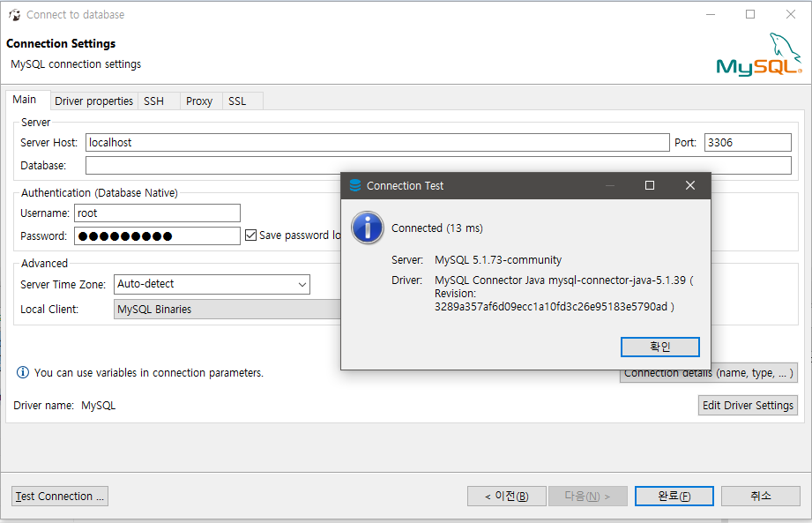812x523 pixels.
Task: Click the 'MySQL 5.1.73-community' server text
Action: click(498, 260)
